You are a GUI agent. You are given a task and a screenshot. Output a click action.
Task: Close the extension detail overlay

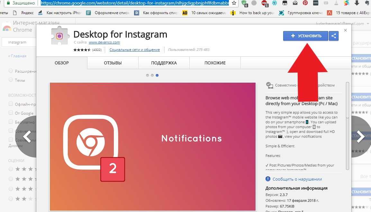(x=346, y=30)
